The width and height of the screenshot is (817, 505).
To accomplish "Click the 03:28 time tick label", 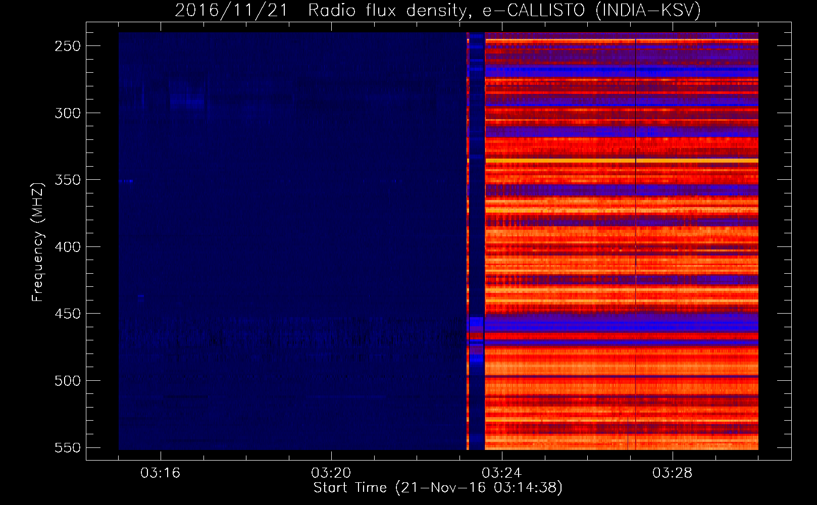I will pyautogui.click(x=673, y=473).
